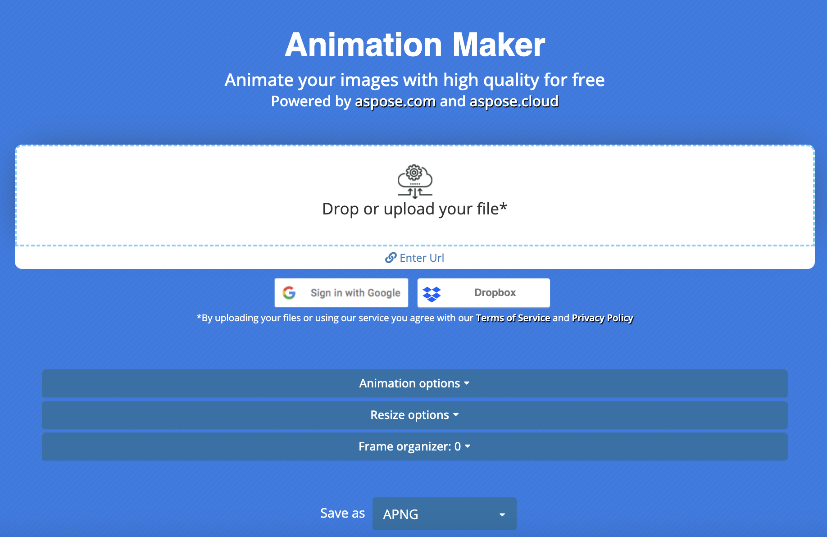Open the Privacy Policy link
This screenshot has height=537, width=827.
[x=602, y=318]
